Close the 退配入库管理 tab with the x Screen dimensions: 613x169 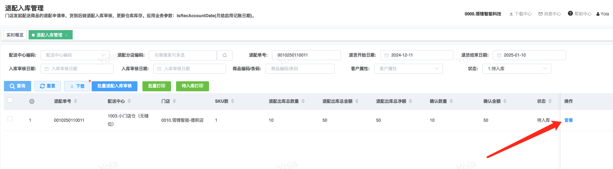(x=66, y=35)
